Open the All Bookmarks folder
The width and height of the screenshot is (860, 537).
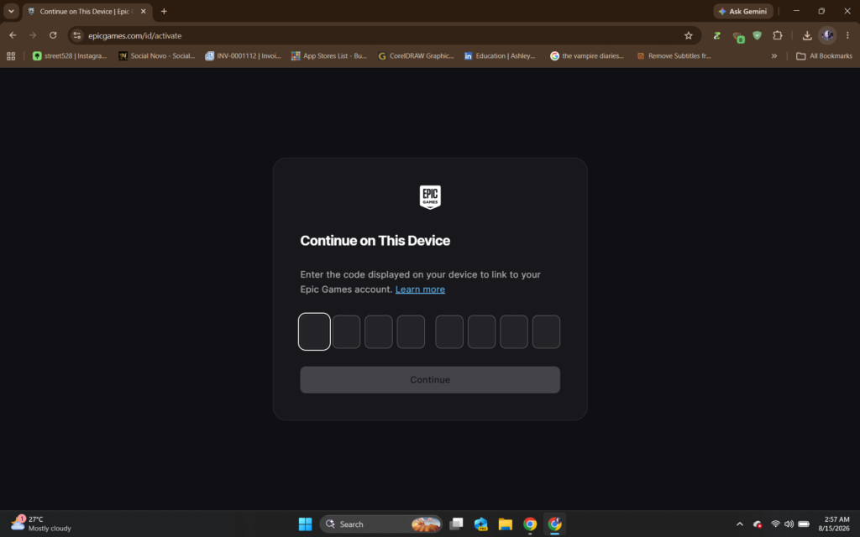pos(825,56)
